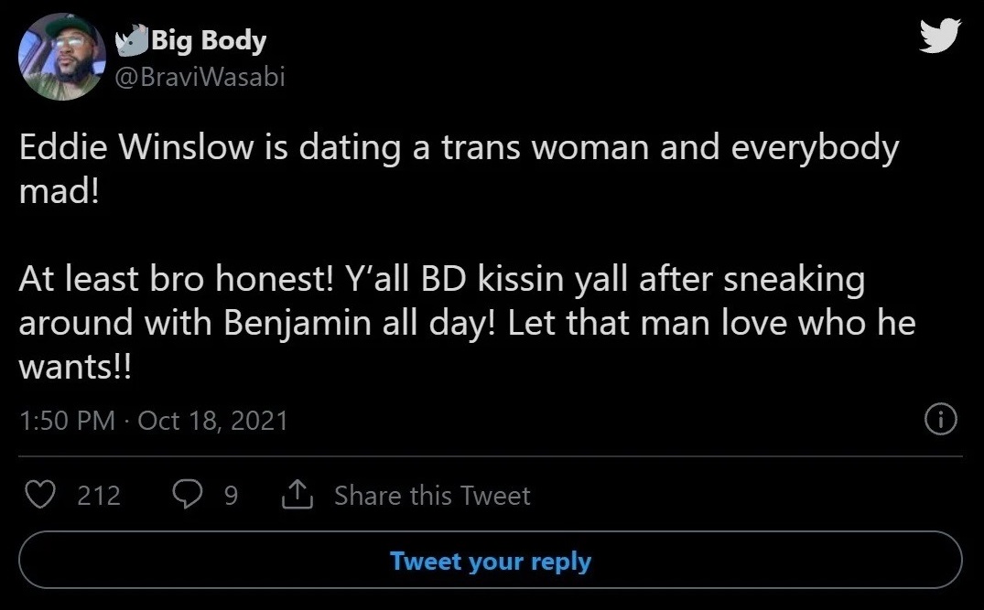
Task: Click the rhino emoji beside Big Body
Action: click(131, 38)
